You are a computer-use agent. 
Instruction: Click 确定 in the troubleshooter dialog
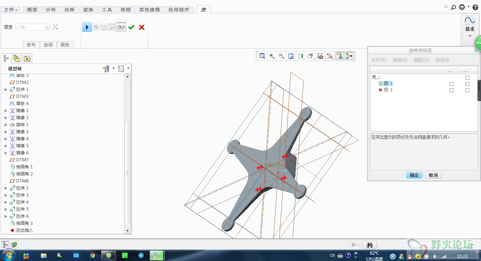pyautogui.click(x=414, y=175)
